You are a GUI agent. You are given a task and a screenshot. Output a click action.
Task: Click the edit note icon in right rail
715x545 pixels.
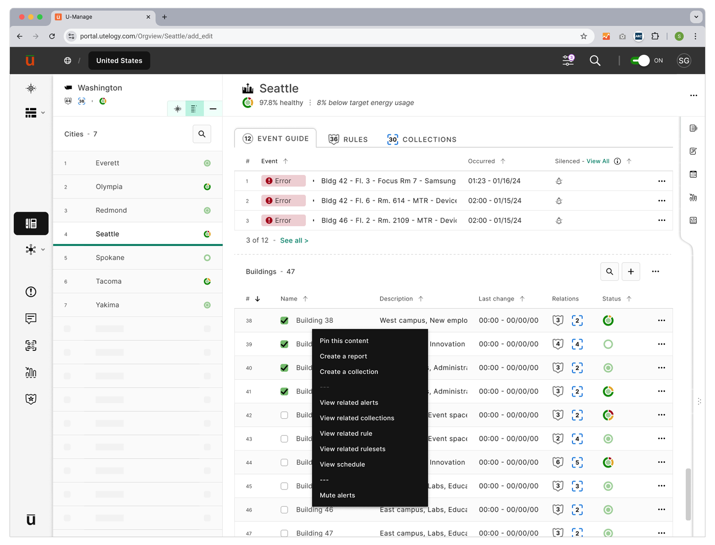tap(693, 151)
